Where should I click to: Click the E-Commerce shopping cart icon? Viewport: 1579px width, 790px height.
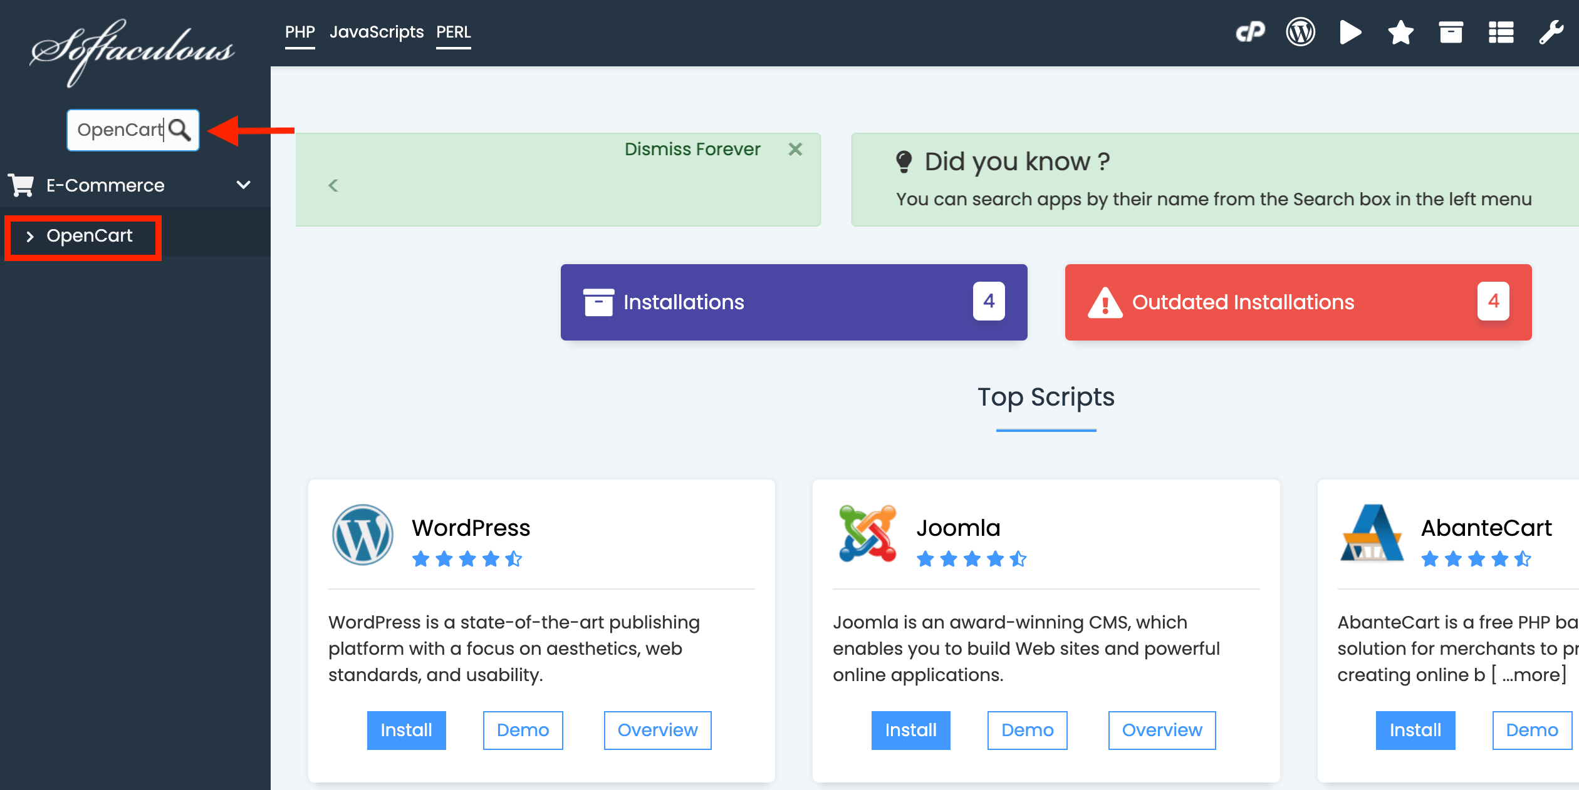pos(21,185)
